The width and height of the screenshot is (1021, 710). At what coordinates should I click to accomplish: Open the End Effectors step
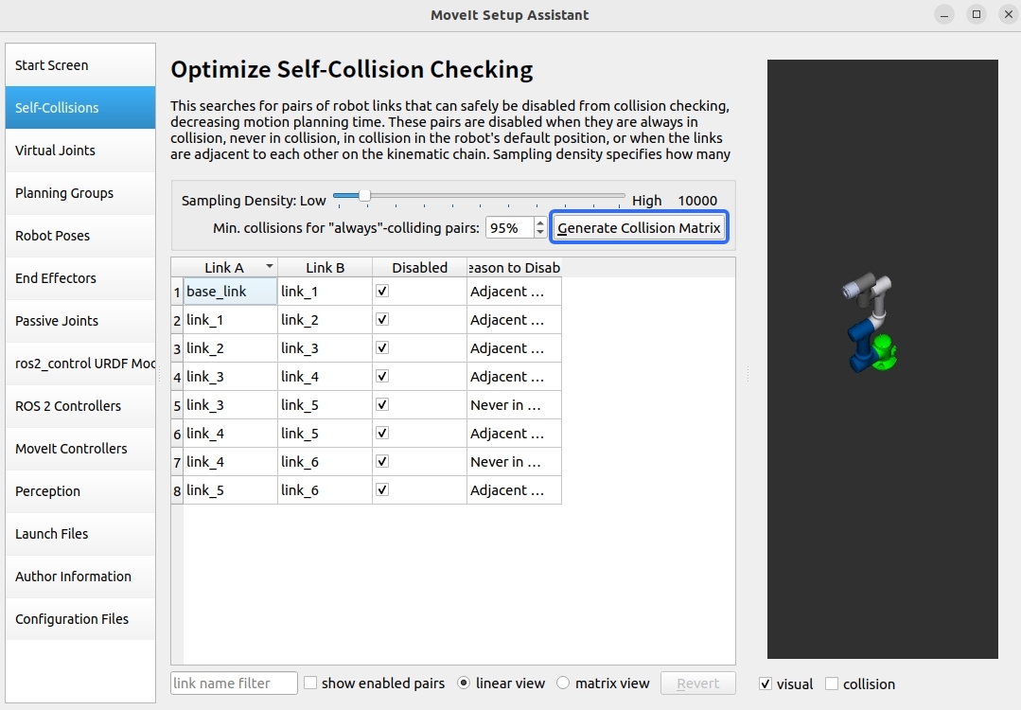[x=80, y=278]
